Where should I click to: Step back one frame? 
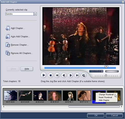point(64,75)
